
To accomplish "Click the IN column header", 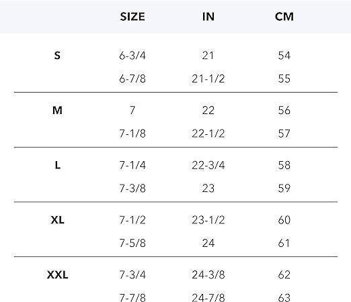I will pyautogui.click(x=208, y=17).
